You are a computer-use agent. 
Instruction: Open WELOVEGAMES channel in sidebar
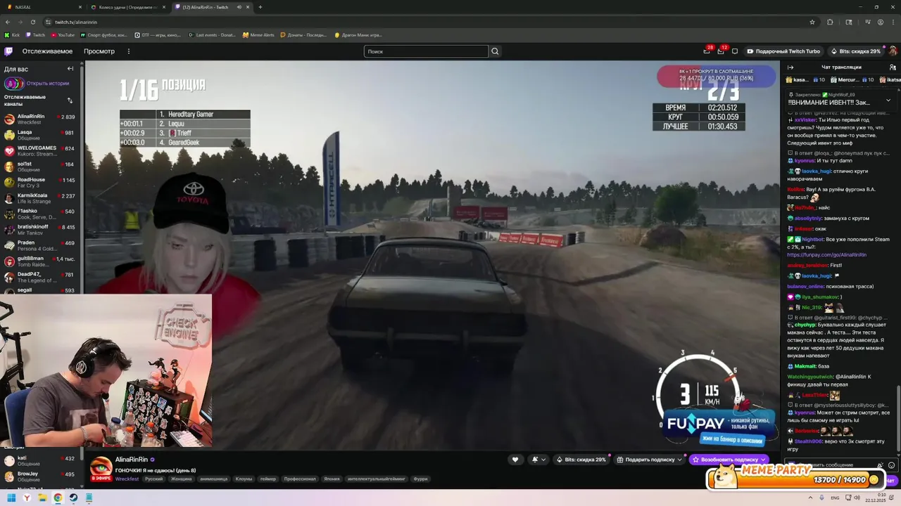(x=41, y=151)
